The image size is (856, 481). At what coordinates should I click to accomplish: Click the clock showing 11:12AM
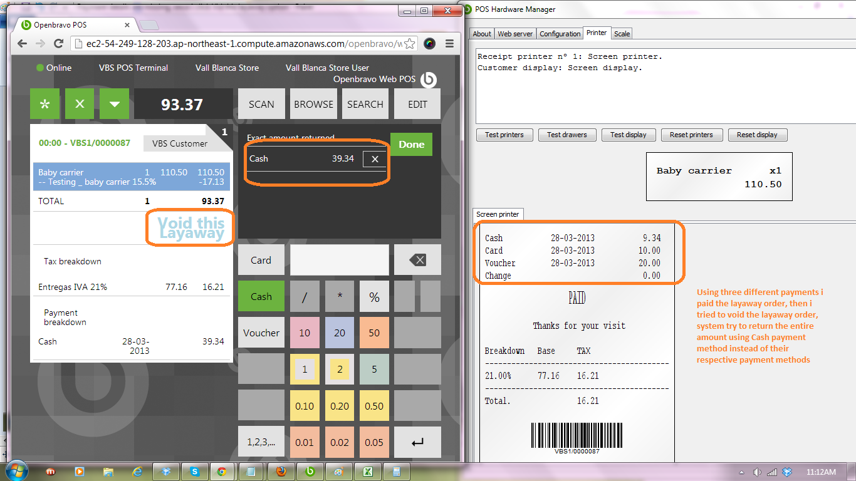point(821,472)
